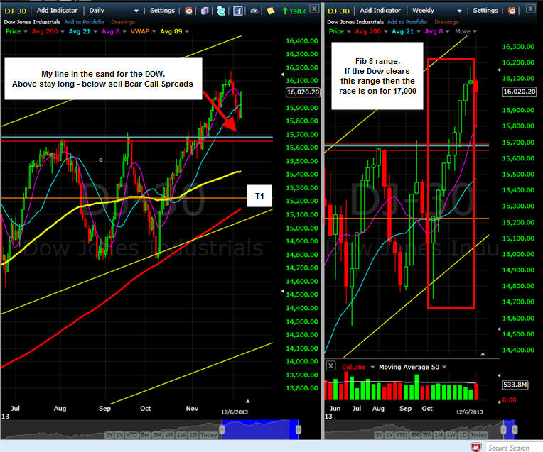The image size is (543, 452).
Task: Click 533.8M volume value label
Action: pos(515,385)
